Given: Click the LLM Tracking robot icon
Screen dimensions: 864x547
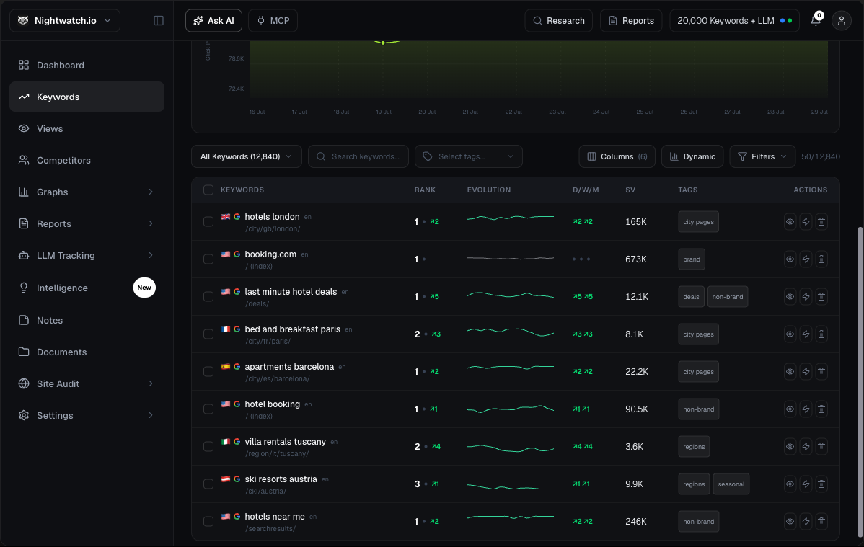Looking at the screenshot, I should [24, 255].
